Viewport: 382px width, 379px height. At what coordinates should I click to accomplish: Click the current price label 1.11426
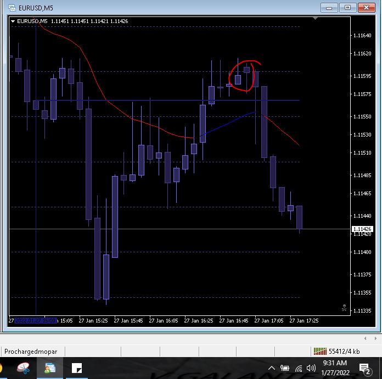(x=362, y=229)
